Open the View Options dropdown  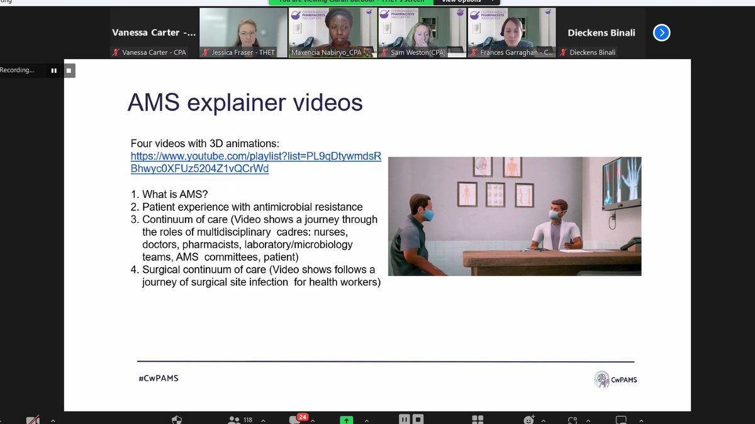(x=466, y=2)
